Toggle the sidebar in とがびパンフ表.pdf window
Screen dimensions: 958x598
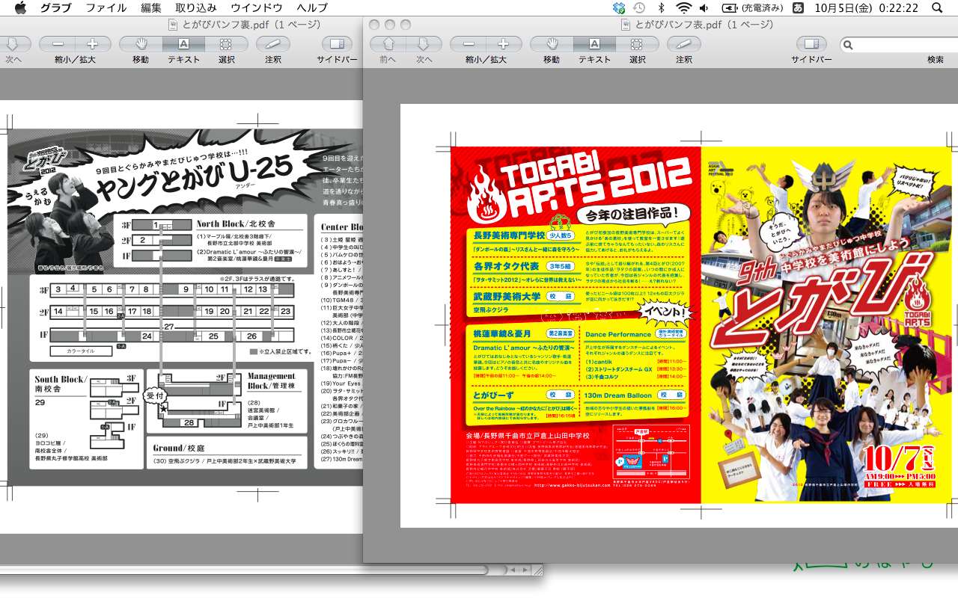(x=812, y=44)
